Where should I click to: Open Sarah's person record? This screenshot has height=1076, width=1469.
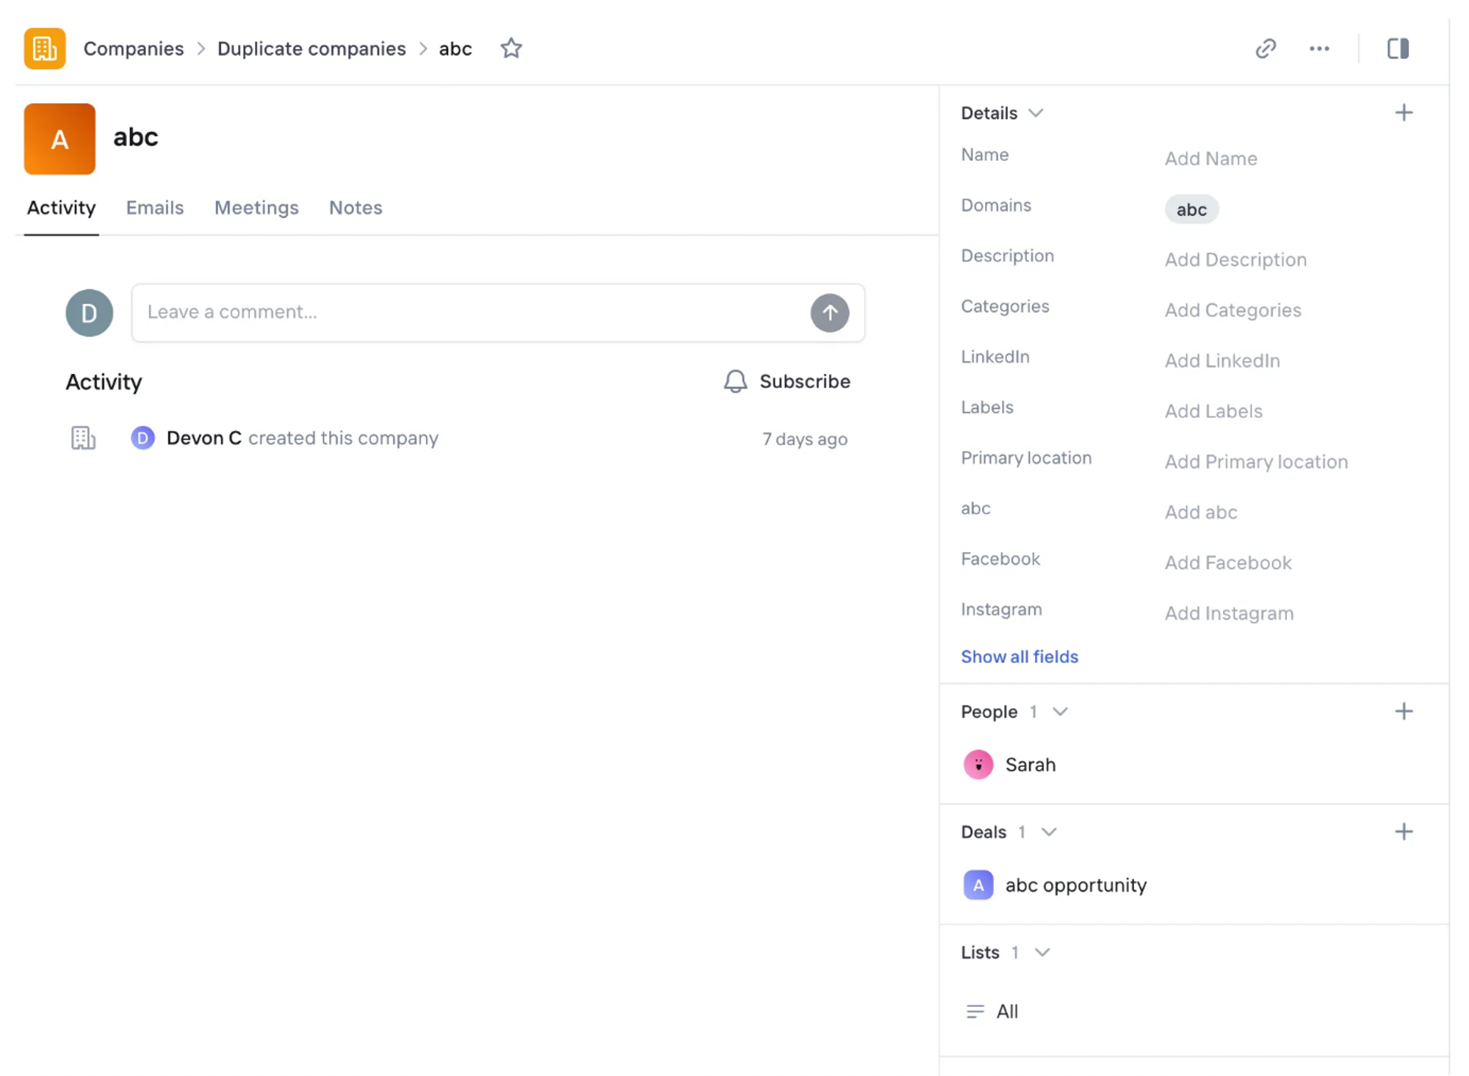point(1031,765)
